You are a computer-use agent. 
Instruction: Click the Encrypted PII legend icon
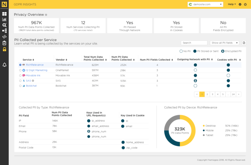click(x=223, y=51)
